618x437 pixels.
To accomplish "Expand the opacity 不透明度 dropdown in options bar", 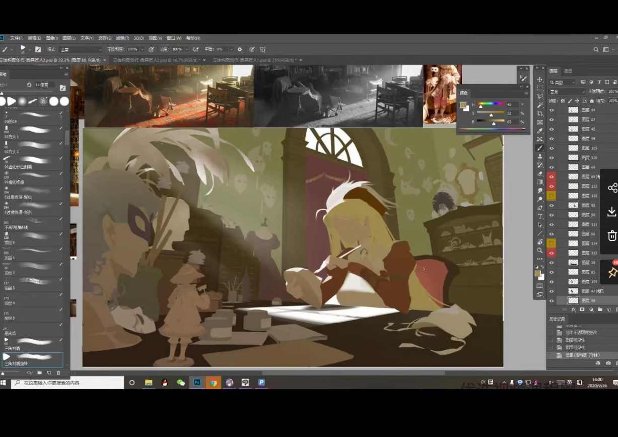I will [x=143, y=49].
